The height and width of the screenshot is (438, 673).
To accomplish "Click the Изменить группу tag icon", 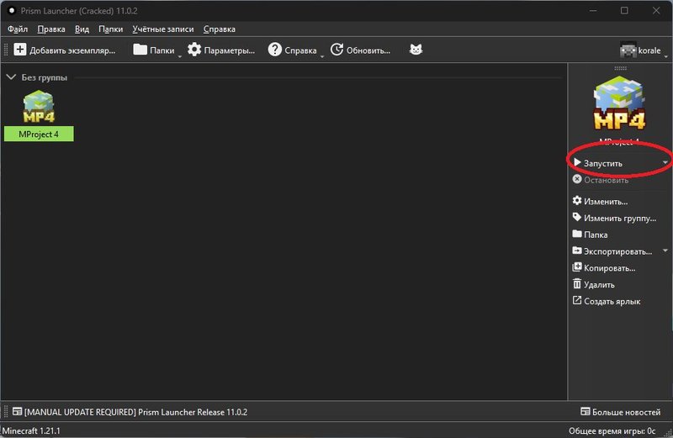I will click(577, 217).
